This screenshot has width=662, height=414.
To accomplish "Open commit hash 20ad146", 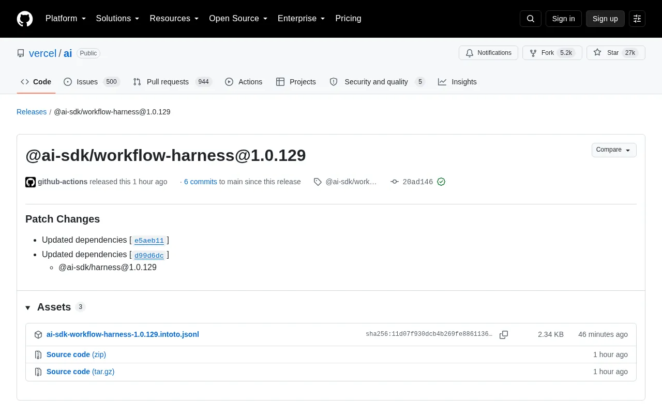I will (418, 182).
